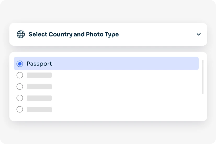The image size is (216, 144).
Task: Expand the country selector with the chevron arrow
Action: 198,34
